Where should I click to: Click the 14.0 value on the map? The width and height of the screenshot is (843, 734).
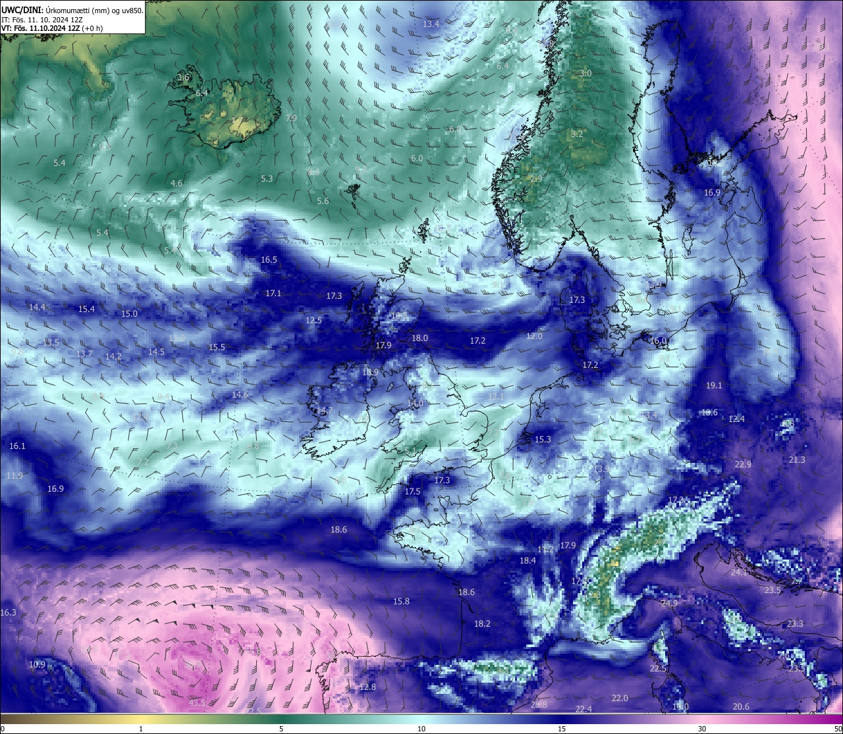click(415, 403)
